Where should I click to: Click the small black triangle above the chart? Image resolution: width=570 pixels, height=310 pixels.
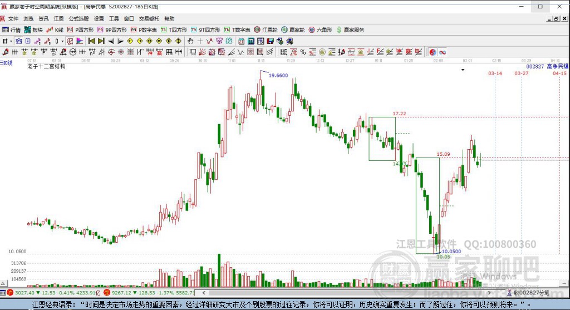(463, 70)
